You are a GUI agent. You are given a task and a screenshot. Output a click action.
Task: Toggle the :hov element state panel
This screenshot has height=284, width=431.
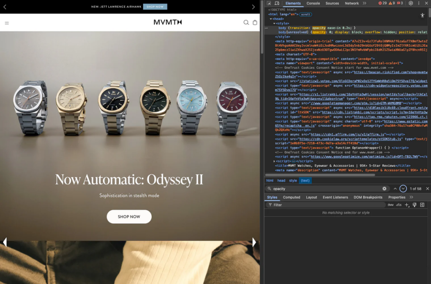(x=390, y=205)
